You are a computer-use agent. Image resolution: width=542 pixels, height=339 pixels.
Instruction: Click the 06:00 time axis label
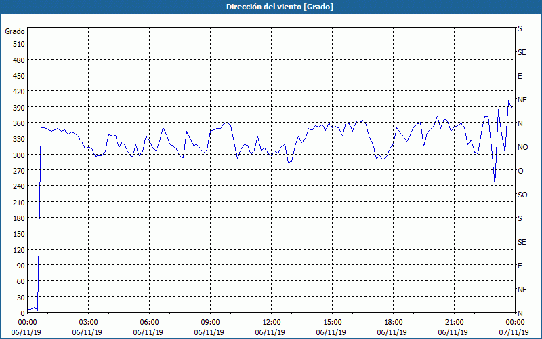(x=150, y=323)
